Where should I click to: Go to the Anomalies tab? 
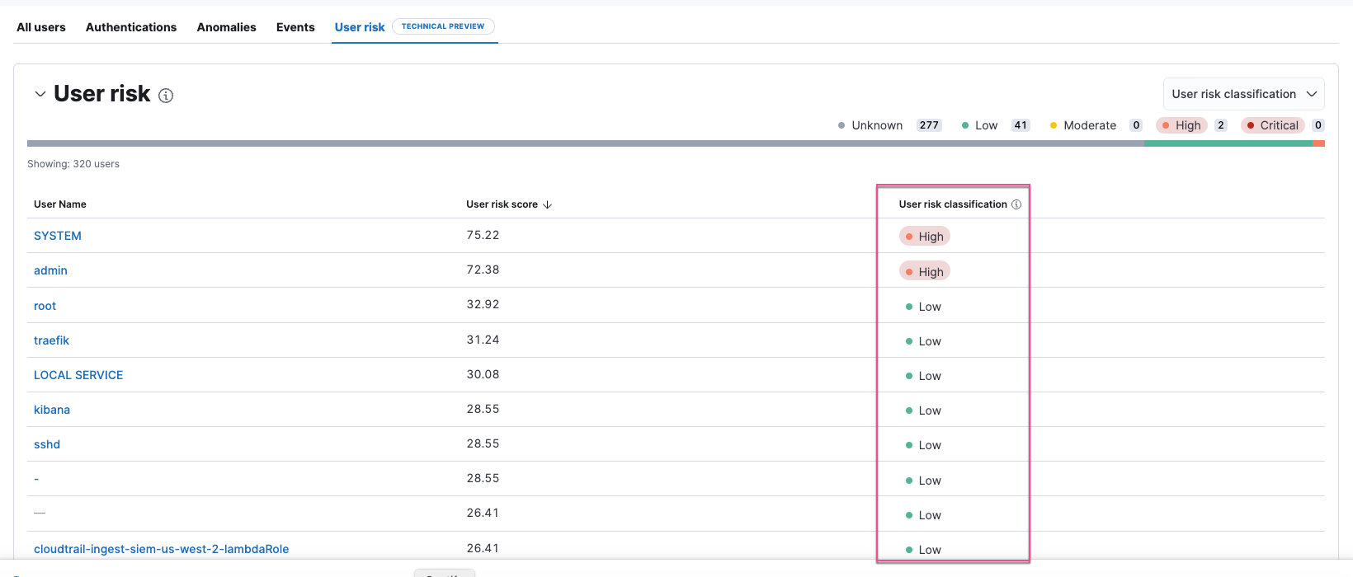click(226, 27)
